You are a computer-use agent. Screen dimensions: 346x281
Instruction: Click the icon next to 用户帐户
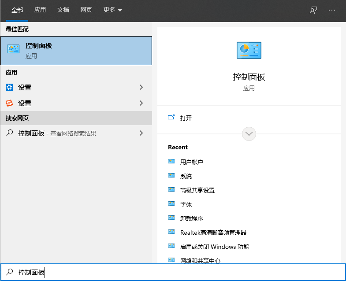pos(171,162)
